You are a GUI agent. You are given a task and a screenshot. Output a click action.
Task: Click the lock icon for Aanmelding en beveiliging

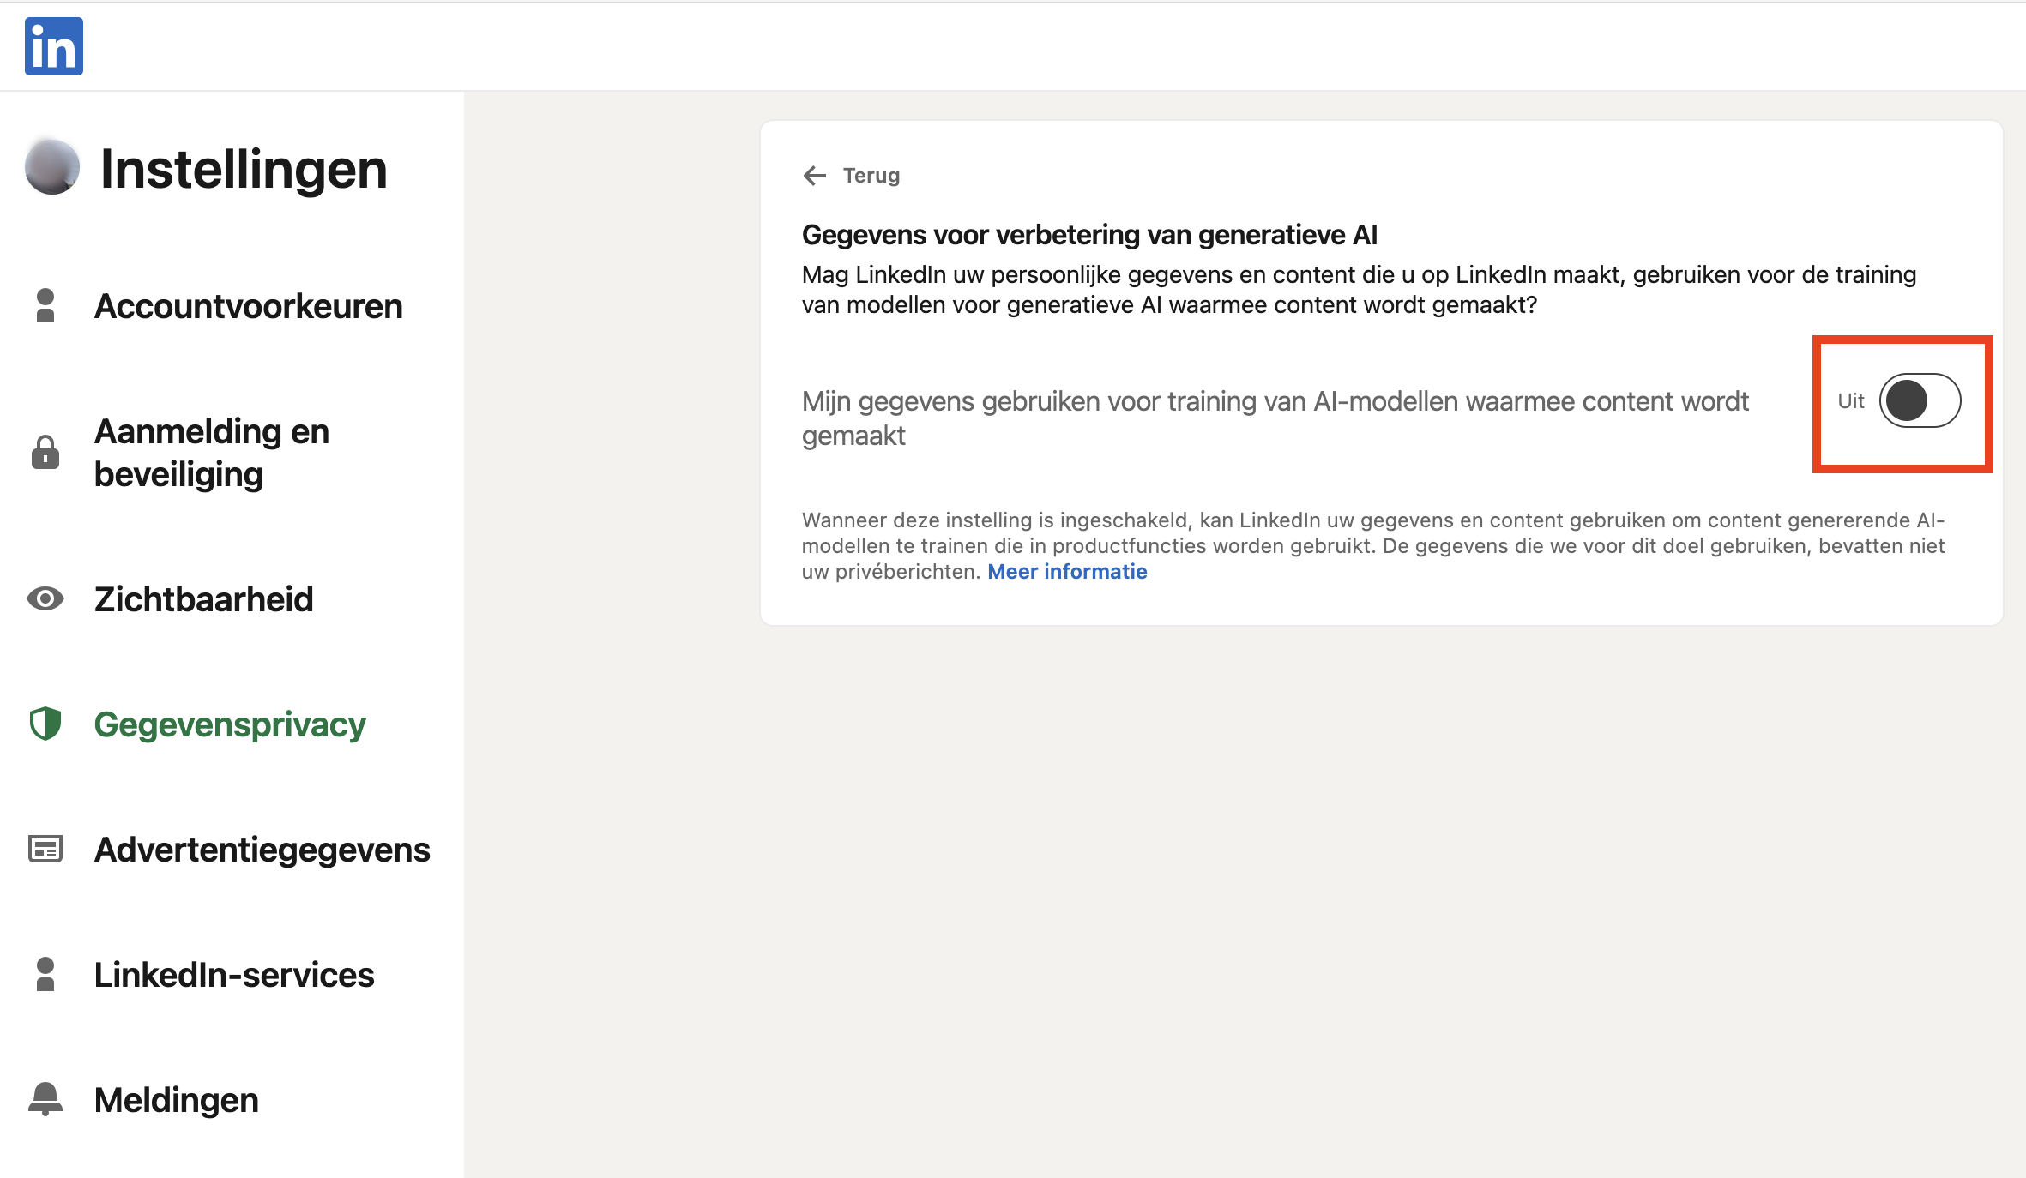(45, 453)
